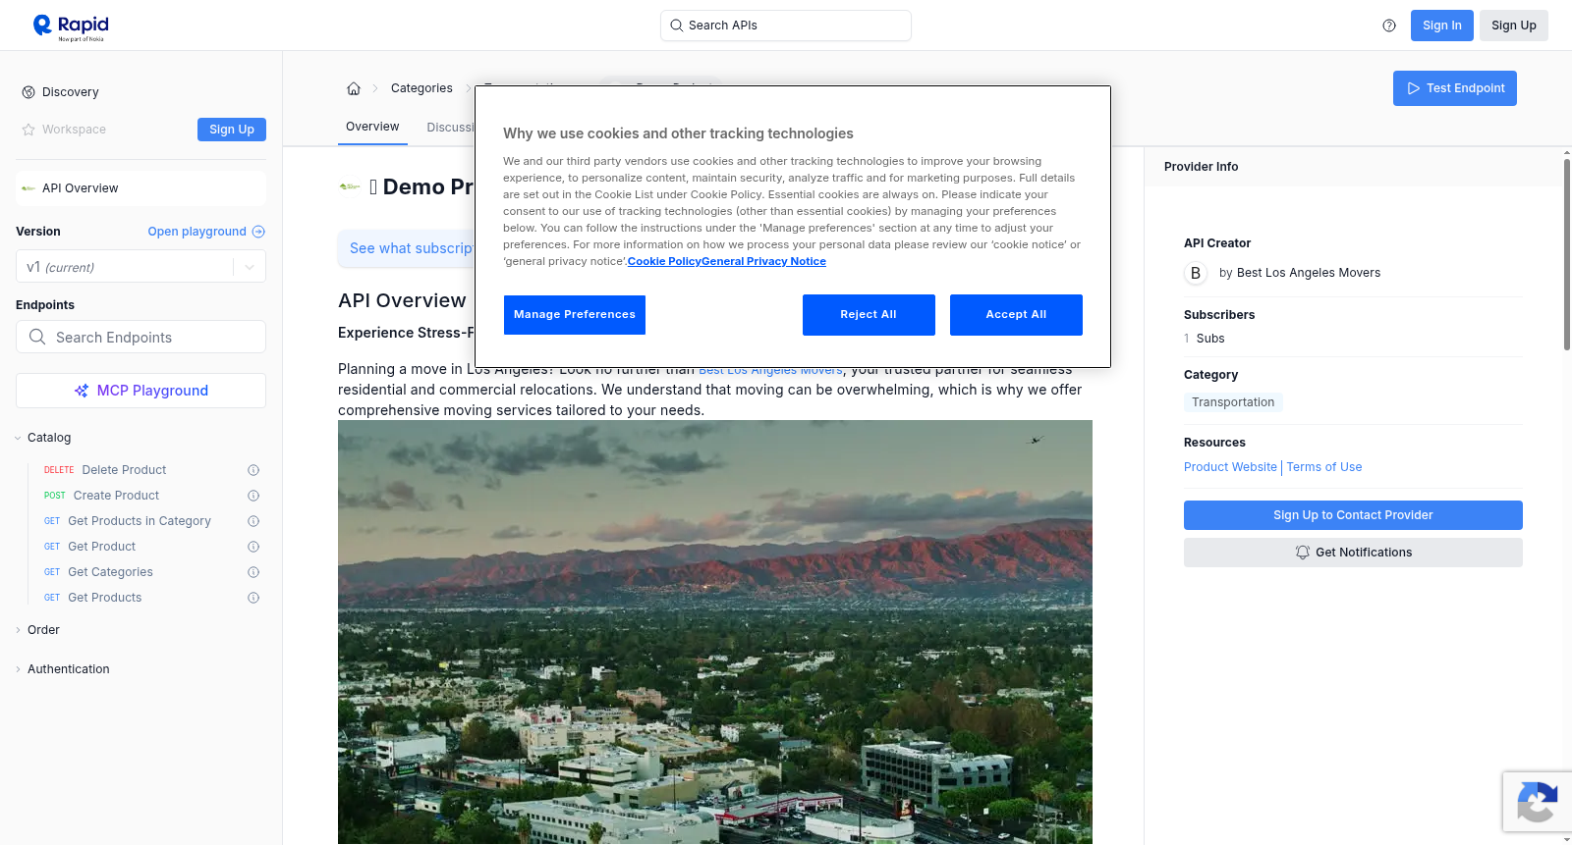1572x845 pixels.
Task: Open the version v1 dropdown
Action: point(140,267)
